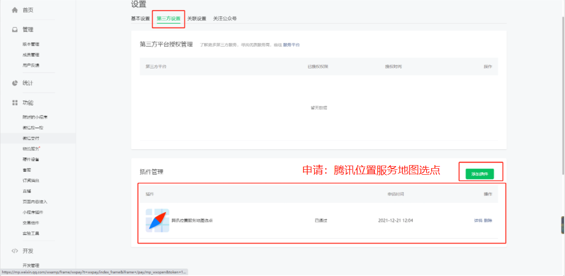Click the 统计 pie chart icon
Screen dimensions: 565x276
[x=15, y=83]
